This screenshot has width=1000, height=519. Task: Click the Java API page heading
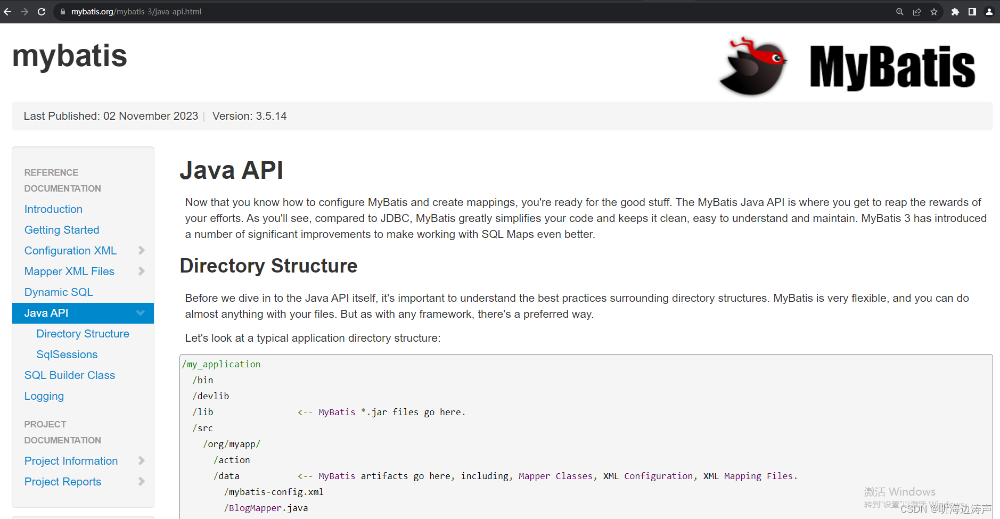232,170
